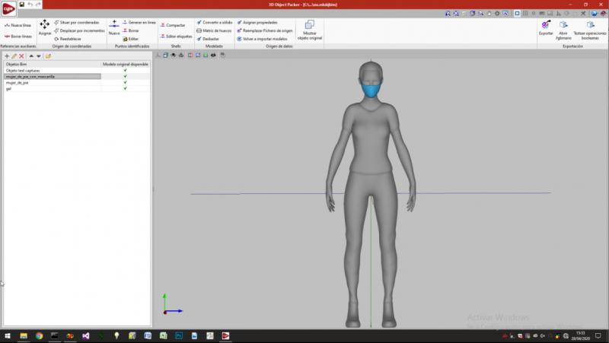Viewport: 609px width, 343px height.
Task: Click Generar en línea
Action: point(139,22)
